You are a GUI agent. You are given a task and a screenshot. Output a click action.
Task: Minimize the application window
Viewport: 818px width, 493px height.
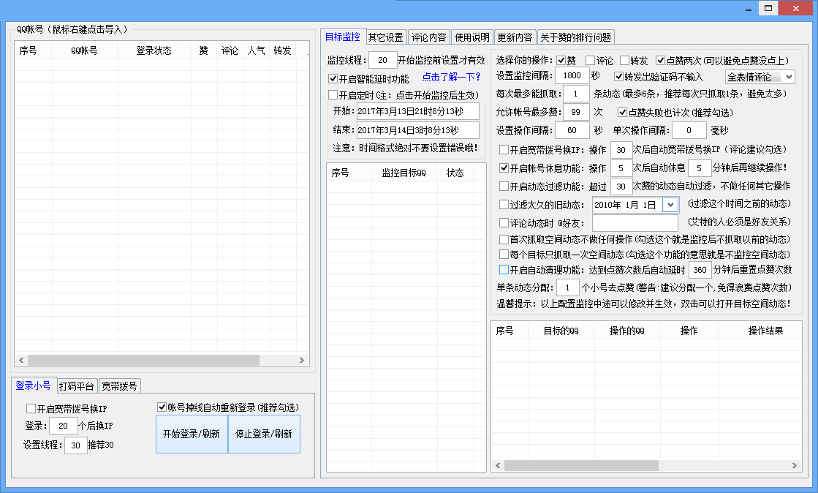pos(749,9)
